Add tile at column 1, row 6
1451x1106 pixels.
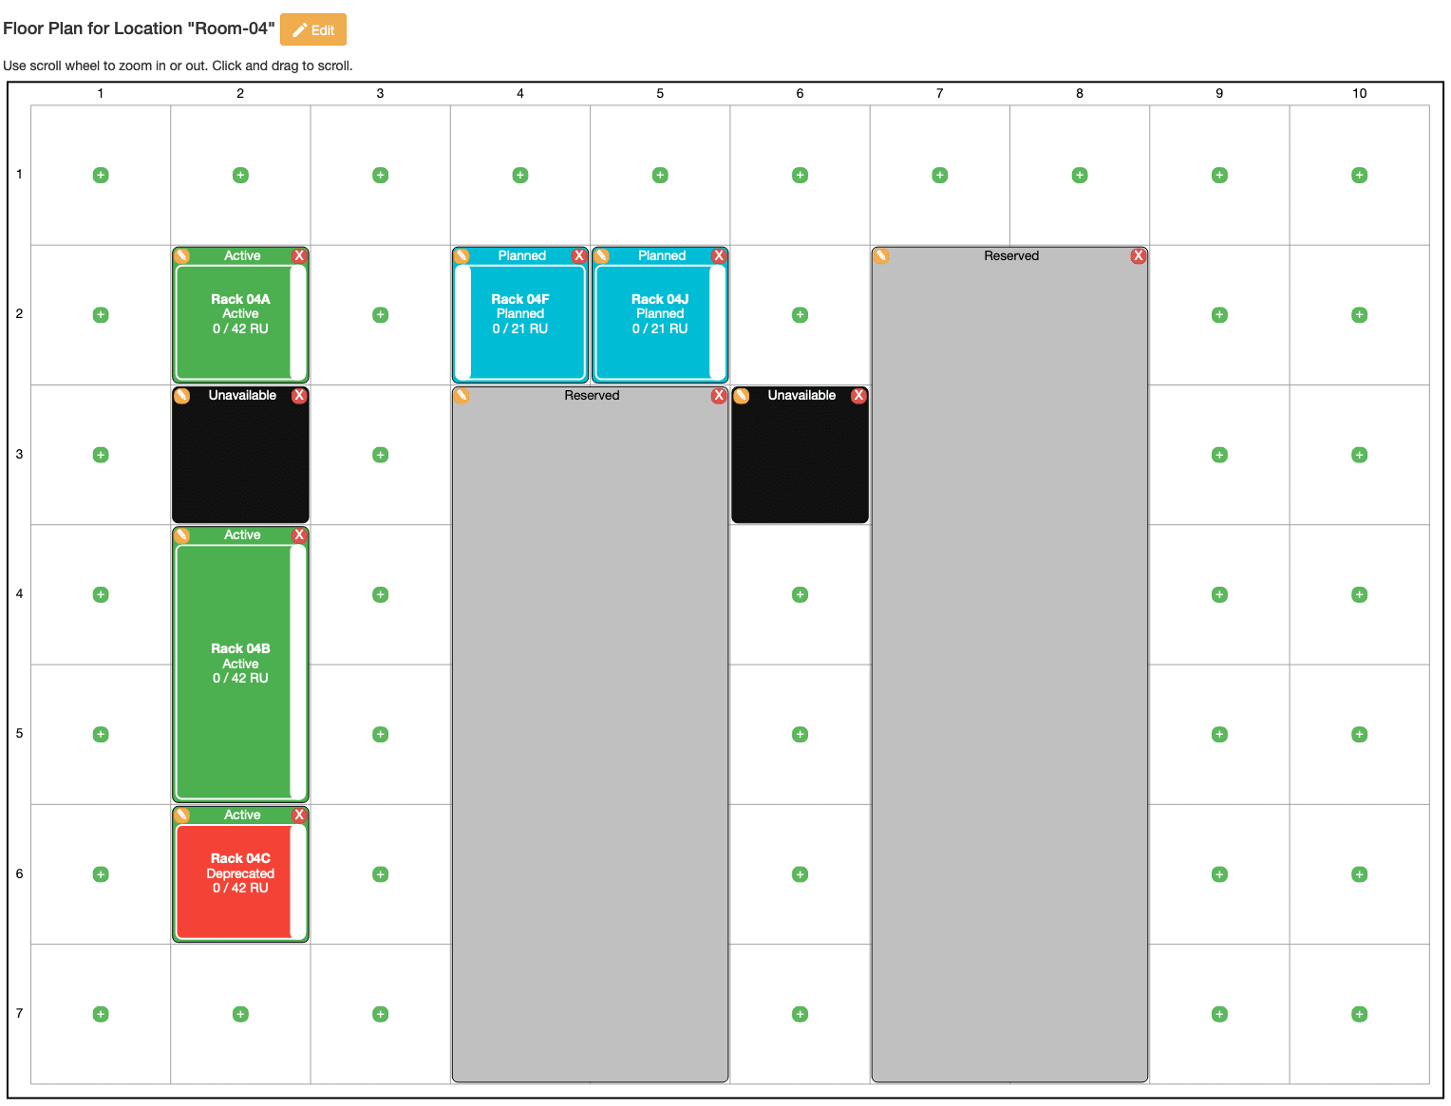point(101,874)
